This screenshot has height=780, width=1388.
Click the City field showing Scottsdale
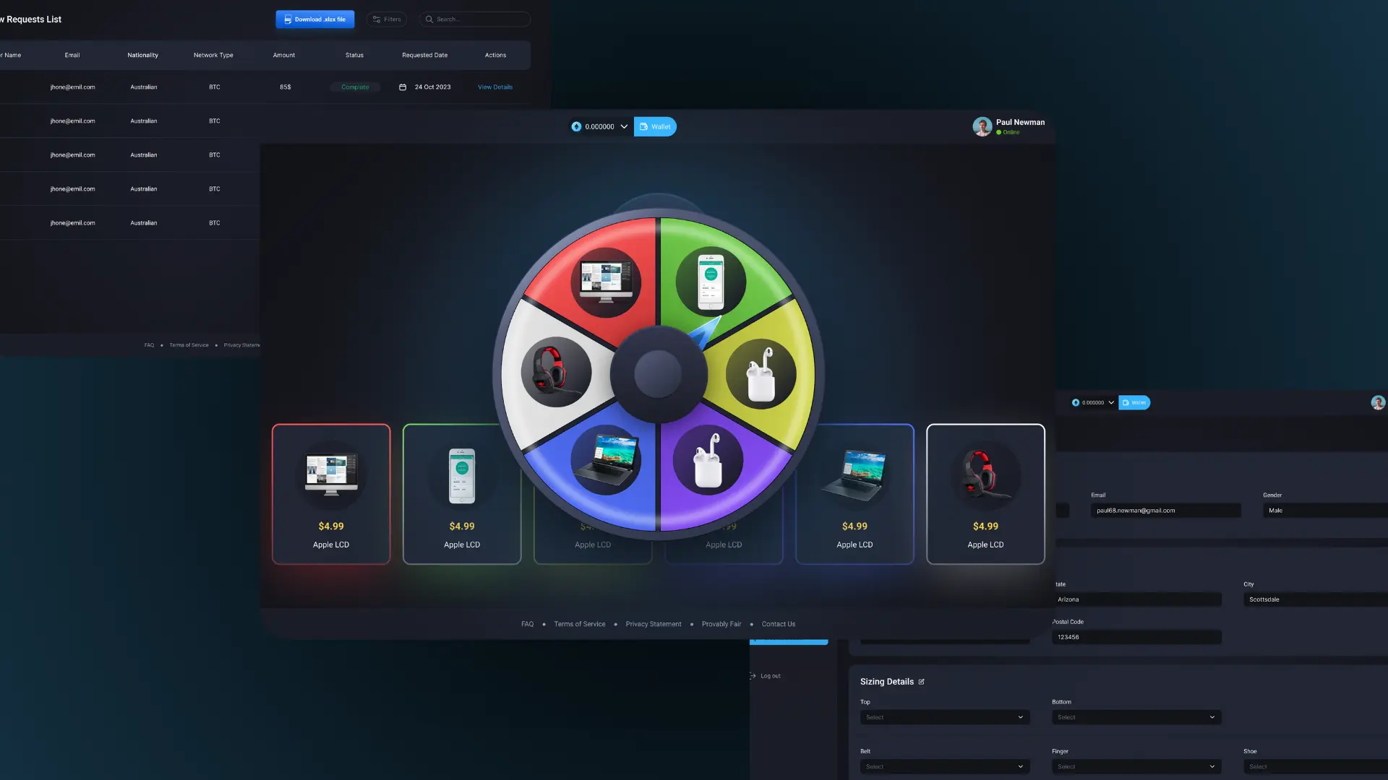(1316, 599)
